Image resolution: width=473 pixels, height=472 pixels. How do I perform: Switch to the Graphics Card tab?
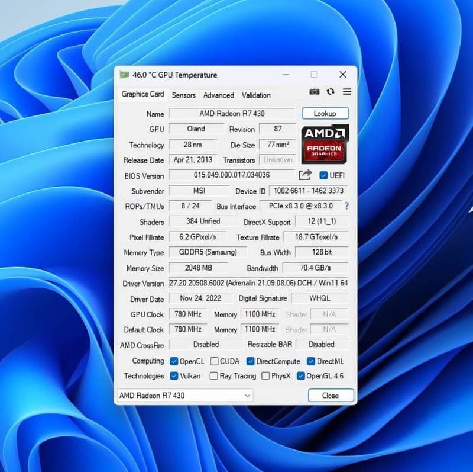(x=142, y=94)
